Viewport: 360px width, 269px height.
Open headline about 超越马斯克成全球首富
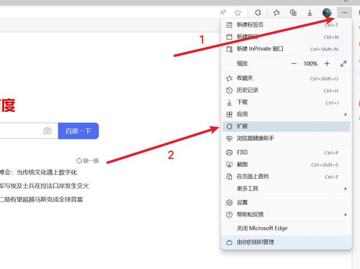coord(41,200)
